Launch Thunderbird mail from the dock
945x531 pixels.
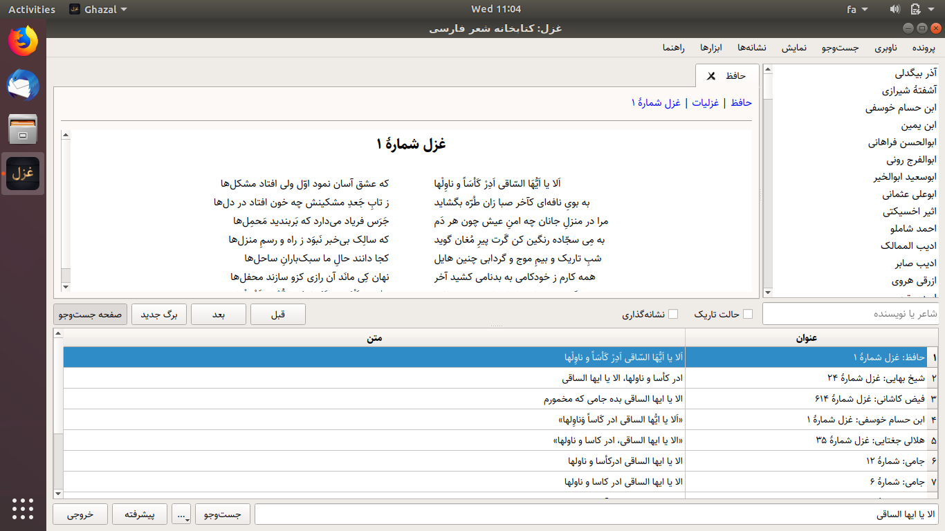[x=23, y=85]
